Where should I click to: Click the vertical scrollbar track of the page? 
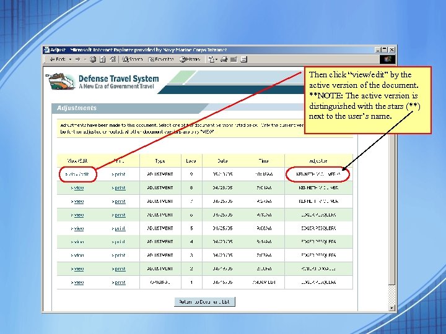[391, 294]
